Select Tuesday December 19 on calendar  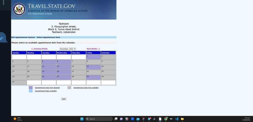[x=49, y=72]
